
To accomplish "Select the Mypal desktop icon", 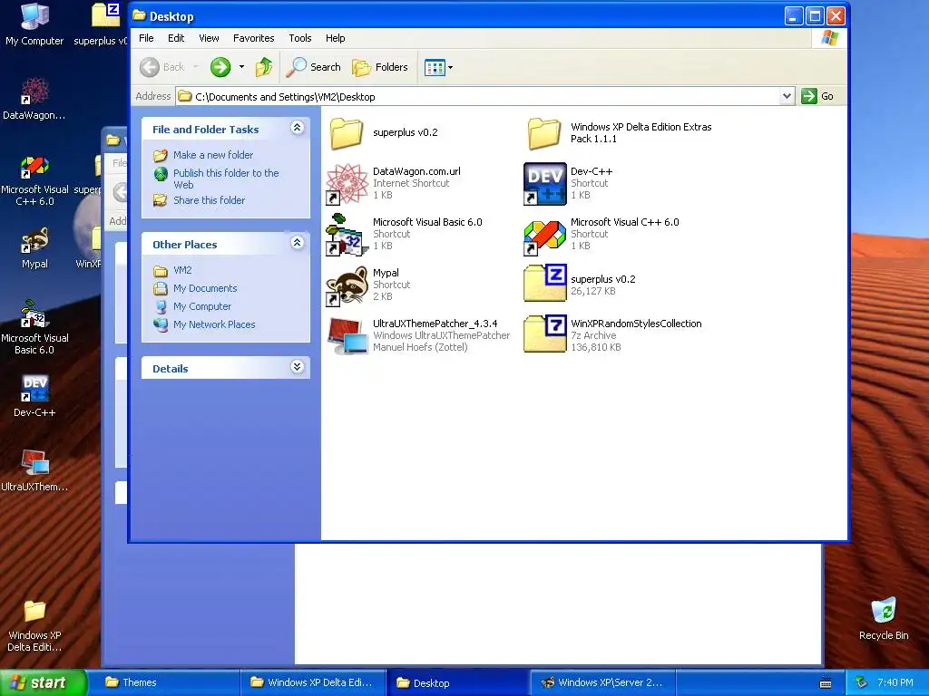I will point(34,248).
